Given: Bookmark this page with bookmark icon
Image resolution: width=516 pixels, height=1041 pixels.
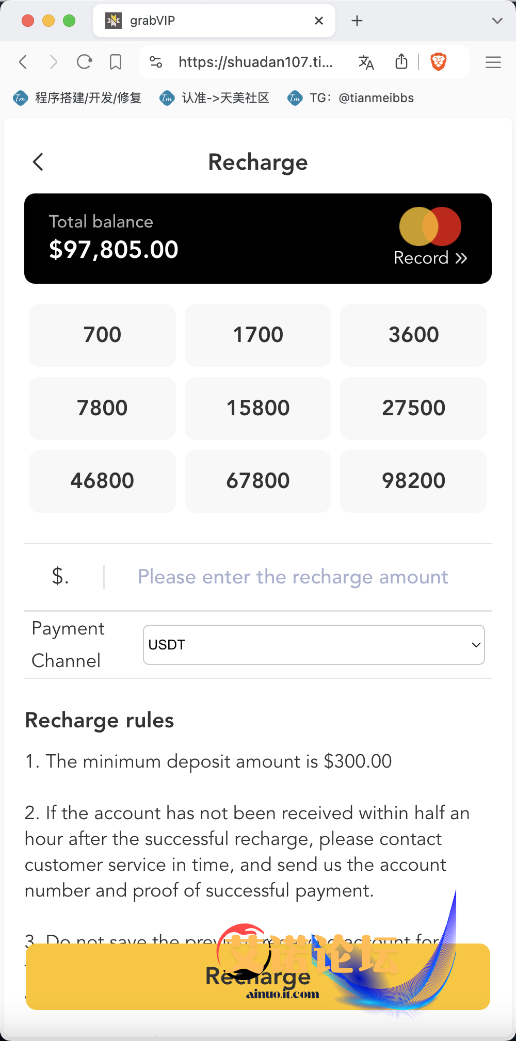Looking at the screenshot, I should pyautogui.click(x=116, y=62).
